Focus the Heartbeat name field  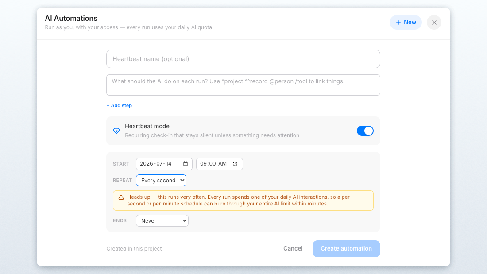[x=243, y=59]
